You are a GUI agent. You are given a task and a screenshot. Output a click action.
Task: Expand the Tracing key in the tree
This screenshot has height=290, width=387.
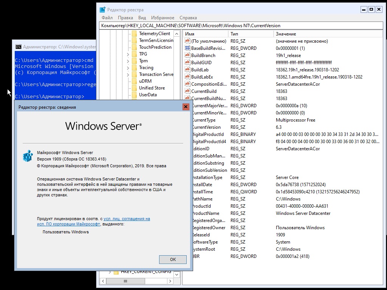tap(128, 68)
